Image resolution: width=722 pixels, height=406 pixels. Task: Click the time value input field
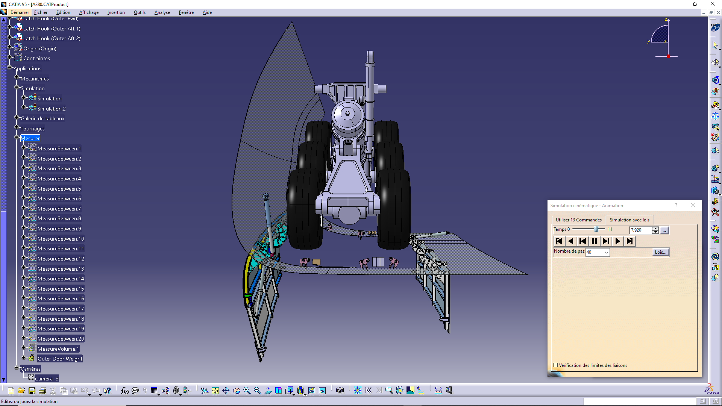(640, 230)
